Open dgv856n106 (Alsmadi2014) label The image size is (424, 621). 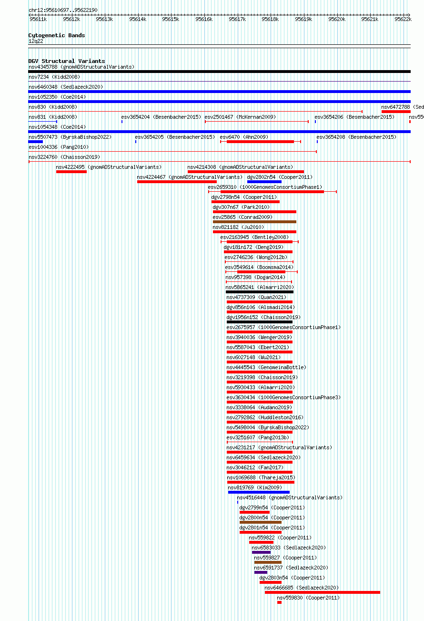pyautogui.click(x=261, y=307)
